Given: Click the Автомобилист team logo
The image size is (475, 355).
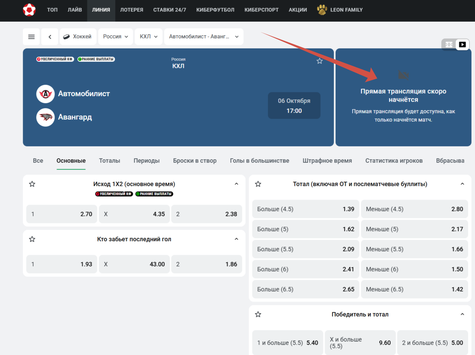Looking at the screenshot, I should click(46, 94).
